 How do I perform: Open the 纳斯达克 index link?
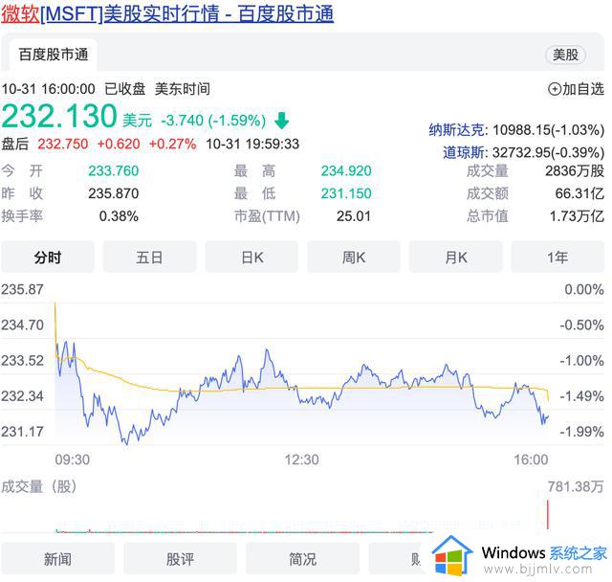coord(457,130)
